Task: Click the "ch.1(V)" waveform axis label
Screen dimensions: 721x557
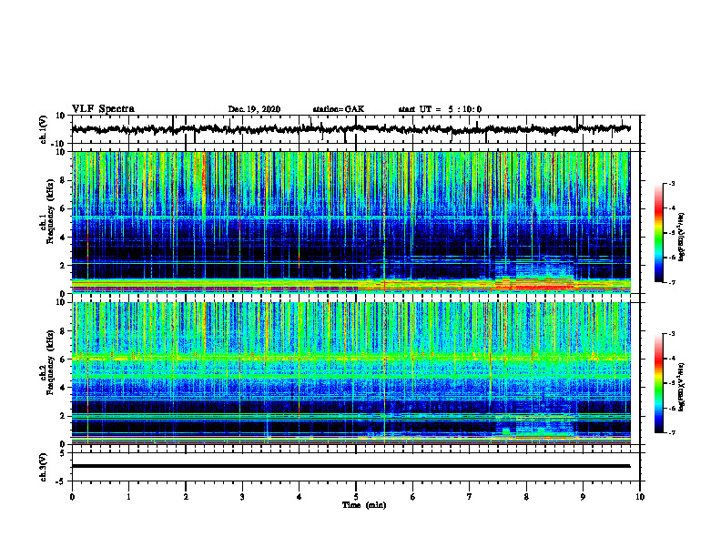Action: [44, 129]
